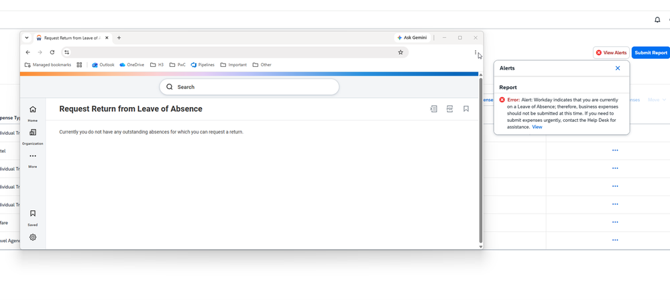Minimize the Chrome window
Screen dimensions: 670x300
point(445,37)
